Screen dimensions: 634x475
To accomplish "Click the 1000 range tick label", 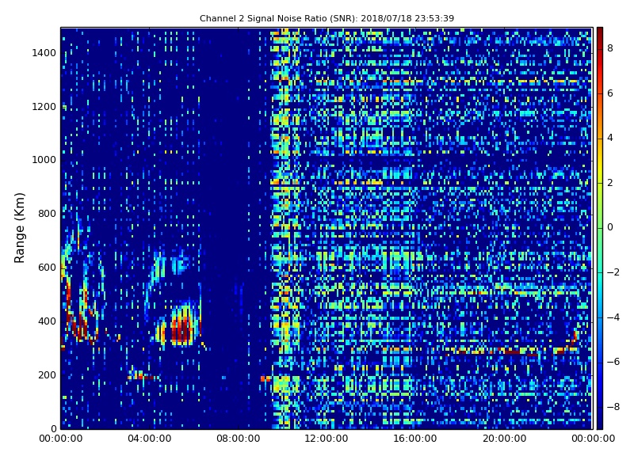I will (x=44, y=160).
